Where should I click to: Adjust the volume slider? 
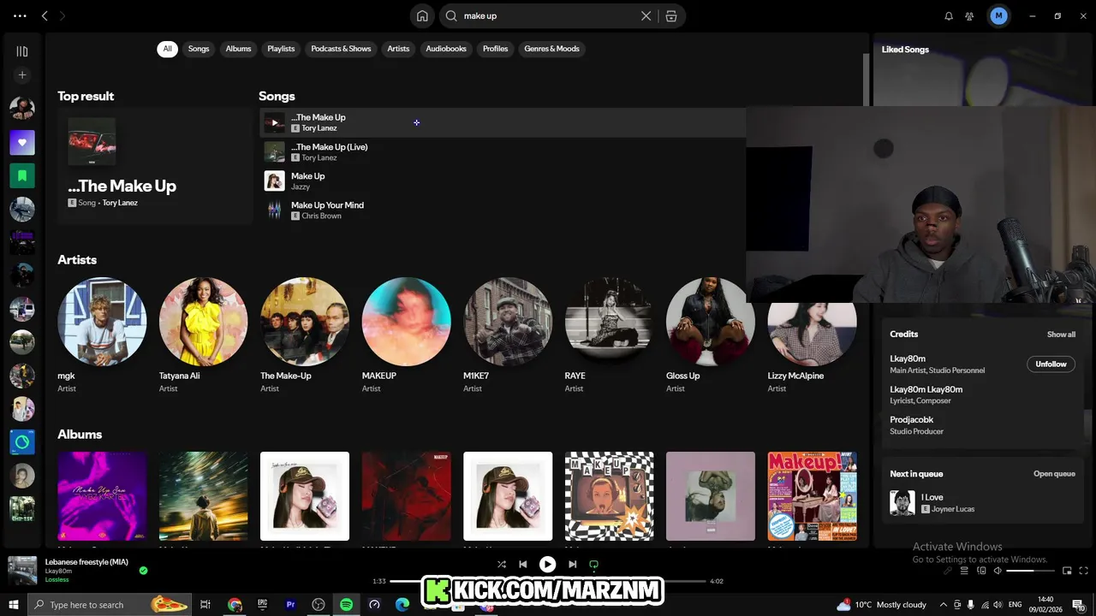point(1031,571)
